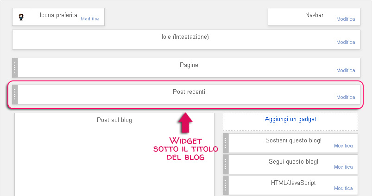
Task: Click the drag handle on HTML/JavaScript gadget
Action: click(226, 185)
